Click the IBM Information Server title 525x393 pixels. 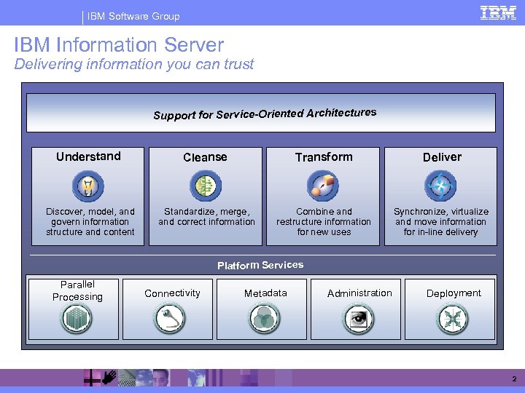tap(119, 44)
